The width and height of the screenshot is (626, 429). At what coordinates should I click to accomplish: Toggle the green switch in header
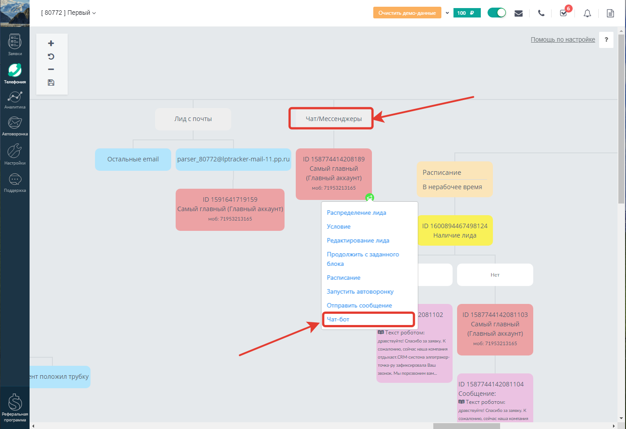pos(496,13)
